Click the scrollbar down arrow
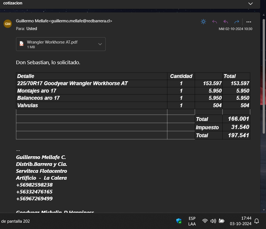The image size is (266, 229). [x=264, y=210]
